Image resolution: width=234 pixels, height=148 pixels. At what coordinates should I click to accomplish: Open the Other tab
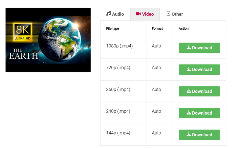175,14
